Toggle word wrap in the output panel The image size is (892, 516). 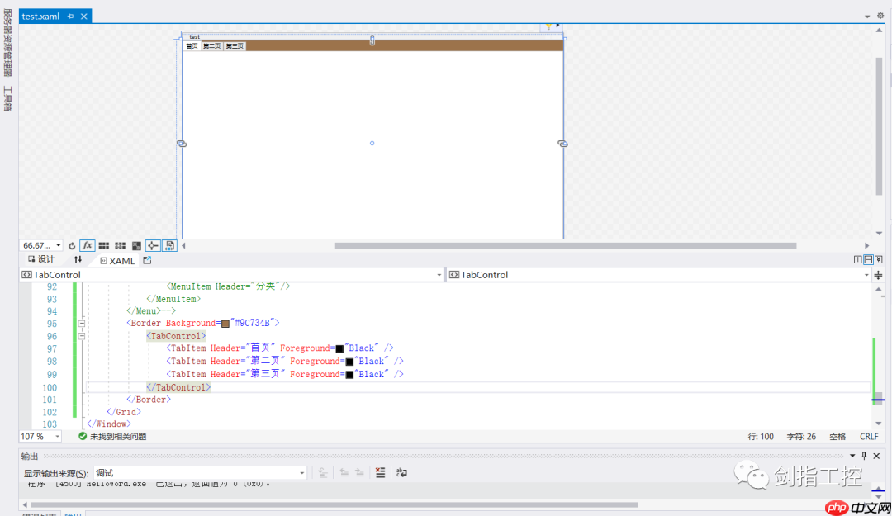401,472
